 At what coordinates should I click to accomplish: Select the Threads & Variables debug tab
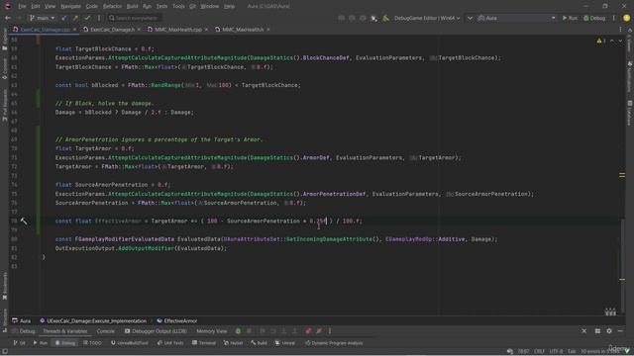click(65, 331)
